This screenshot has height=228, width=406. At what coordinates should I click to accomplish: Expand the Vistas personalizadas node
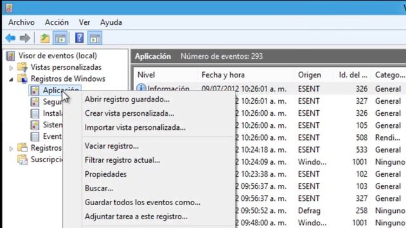point(11,68)
